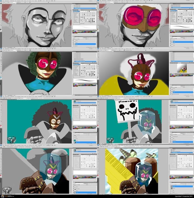Toggle visibility of highlighted layer in bottom-right screenshot
Viewport: 194px width, 198px height.
[171, 186]
